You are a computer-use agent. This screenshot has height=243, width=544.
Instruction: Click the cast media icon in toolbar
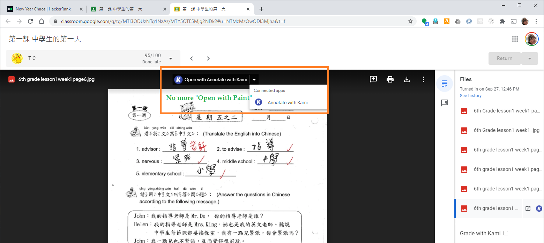coord(513,21)
